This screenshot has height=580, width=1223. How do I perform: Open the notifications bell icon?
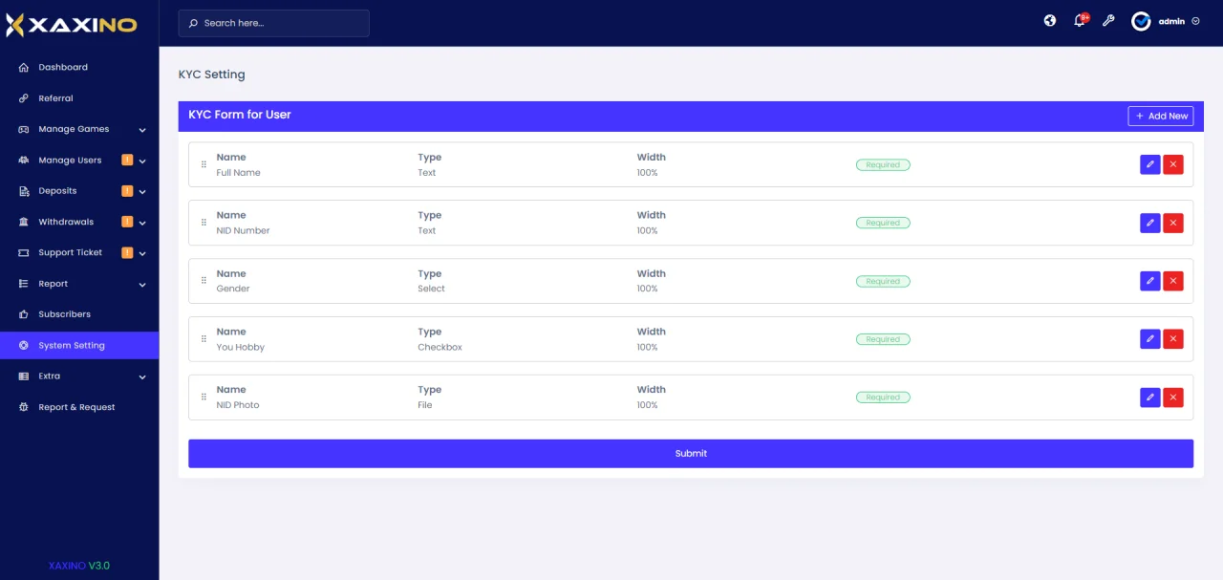(x=1080, y=21)
